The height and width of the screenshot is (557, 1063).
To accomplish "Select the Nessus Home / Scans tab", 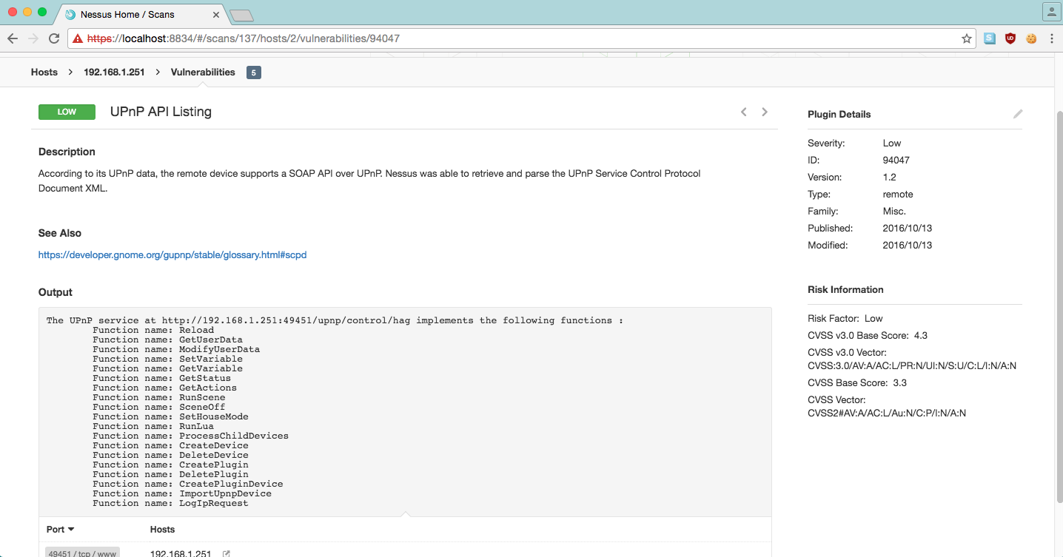I will [141, 14].
